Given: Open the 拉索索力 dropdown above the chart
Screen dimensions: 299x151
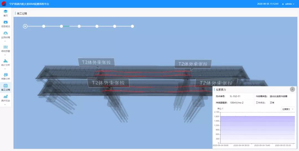Looking at the screenshot, I should point(288,109).
